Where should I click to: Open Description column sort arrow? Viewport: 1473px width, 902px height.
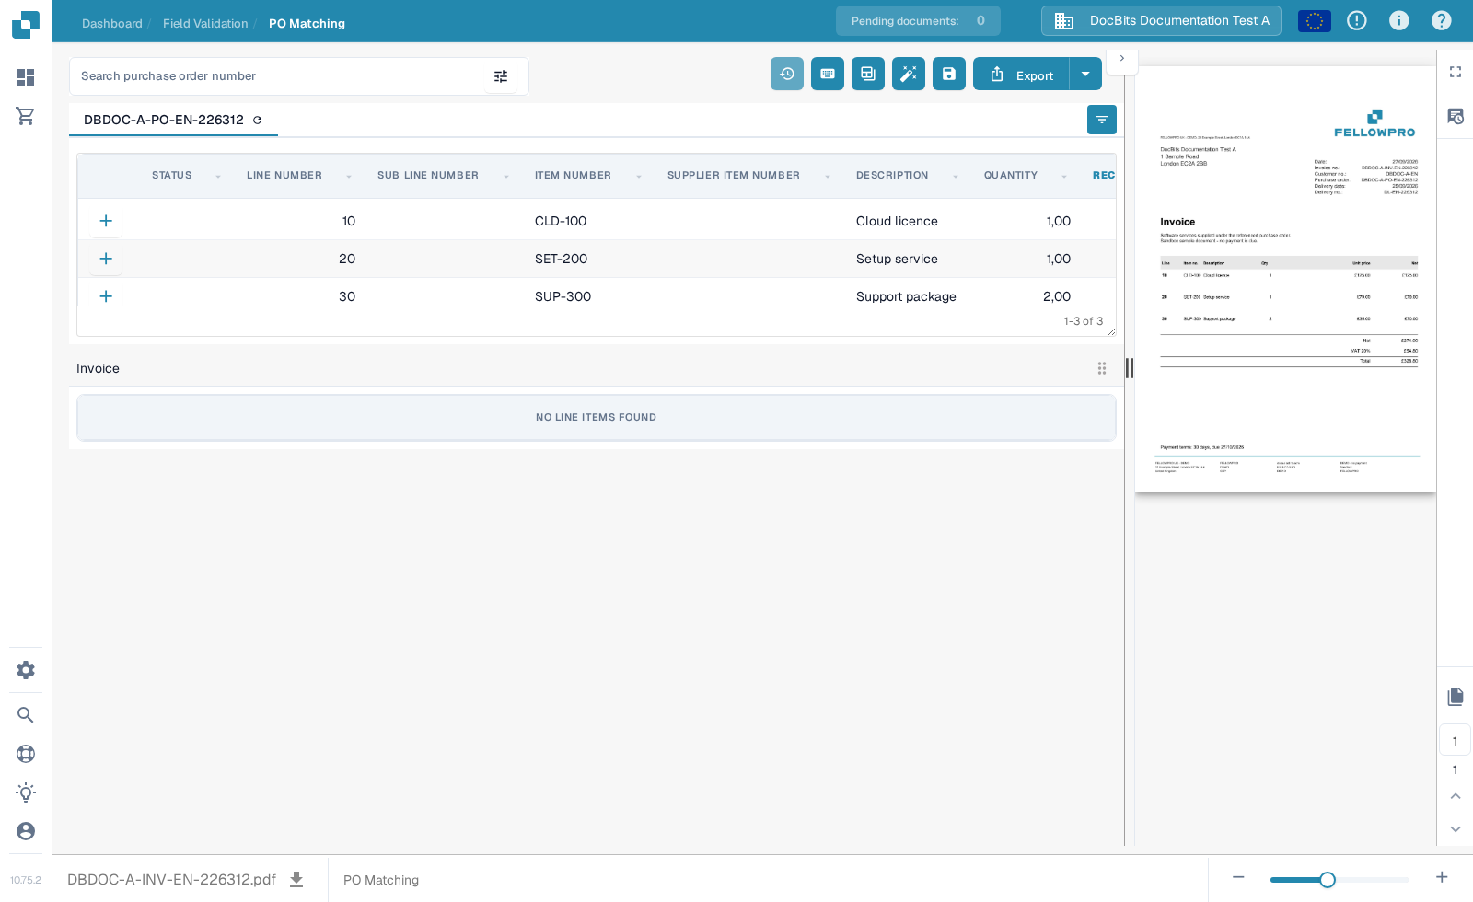coord(956,176)
